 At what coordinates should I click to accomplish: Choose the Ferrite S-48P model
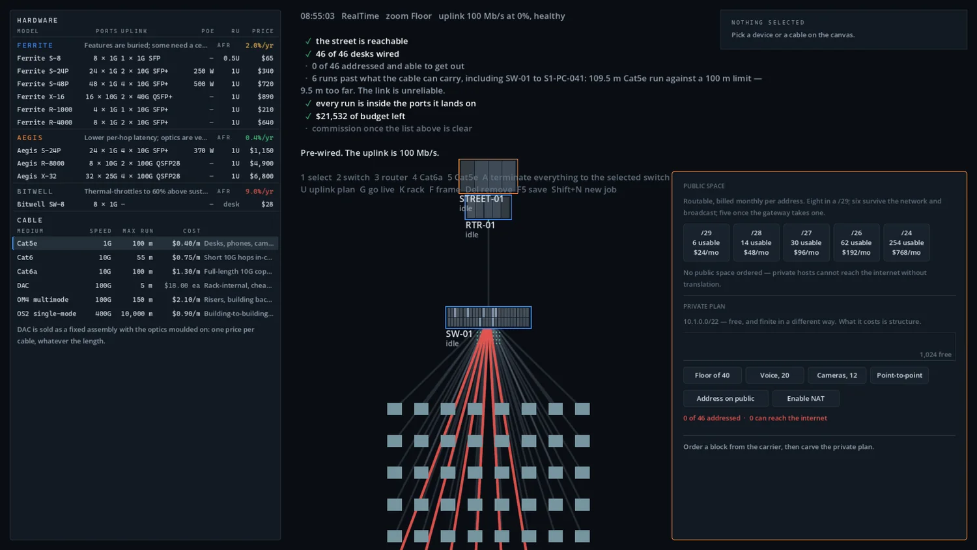point(145,84)
